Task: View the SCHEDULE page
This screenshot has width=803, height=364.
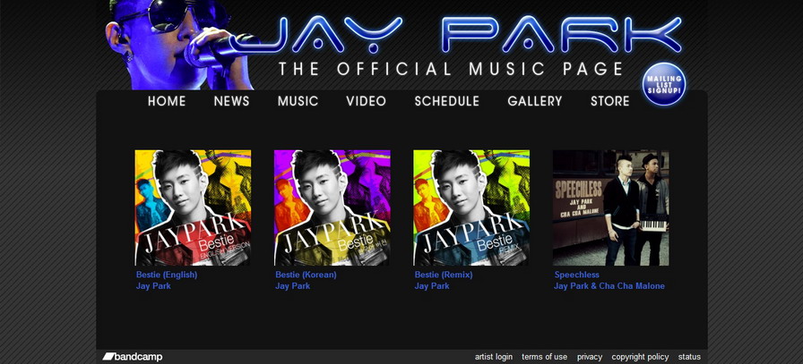Action: (447, 101)
